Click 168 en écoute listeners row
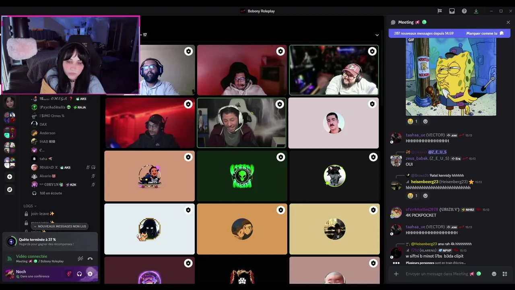This screenshot has height=290, width=515. [x=50, y=193]
